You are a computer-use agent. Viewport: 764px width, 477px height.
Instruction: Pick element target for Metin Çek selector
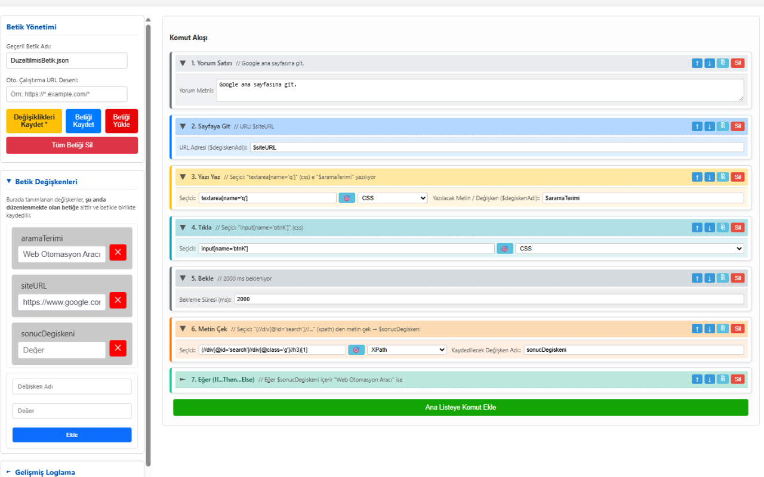click(356, 350)
